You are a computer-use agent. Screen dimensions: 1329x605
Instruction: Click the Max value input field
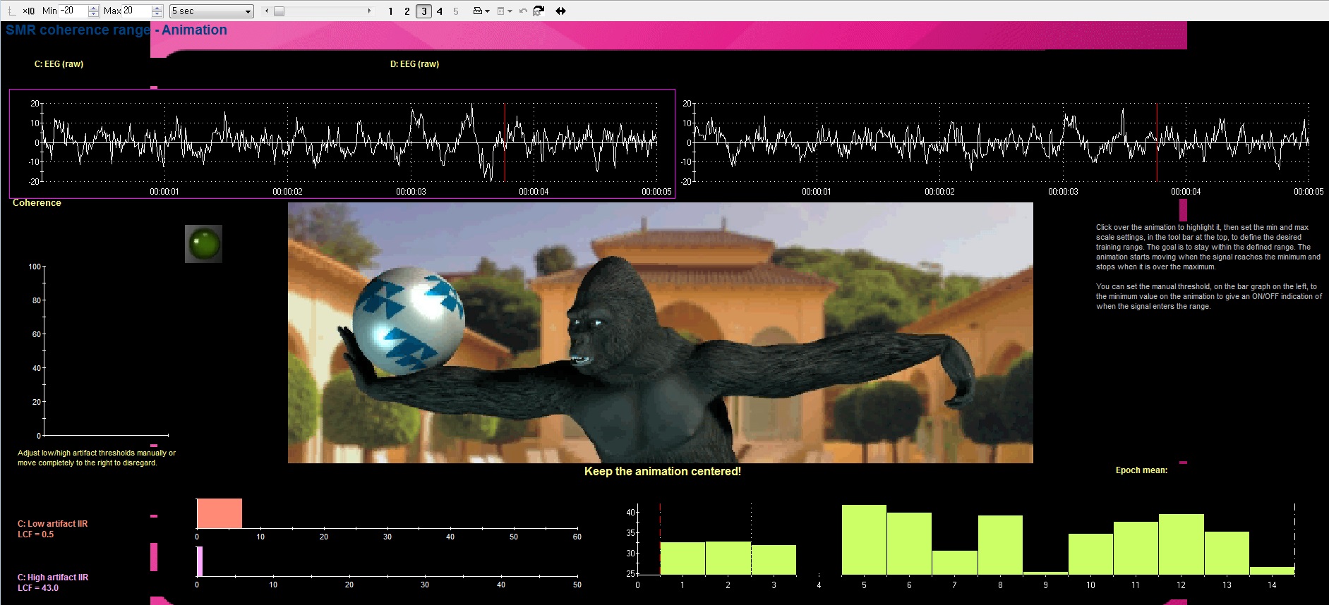(136, 11)
